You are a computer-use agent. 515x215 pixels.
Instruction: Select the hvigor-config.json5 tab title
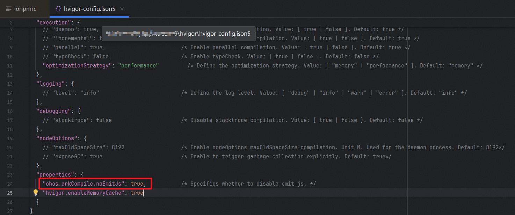(x=89, y=9)
